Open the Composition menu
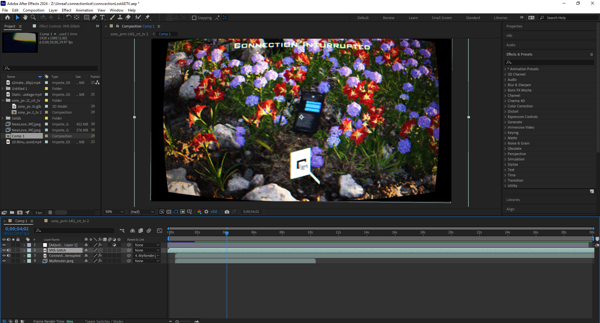The height and width of the screenshot is (323, 600). (33, 10)
